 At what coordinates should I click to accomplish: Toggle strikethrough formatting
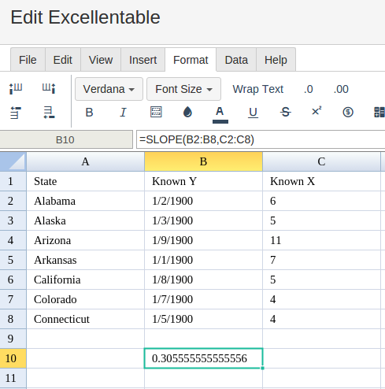pos(285,113)
